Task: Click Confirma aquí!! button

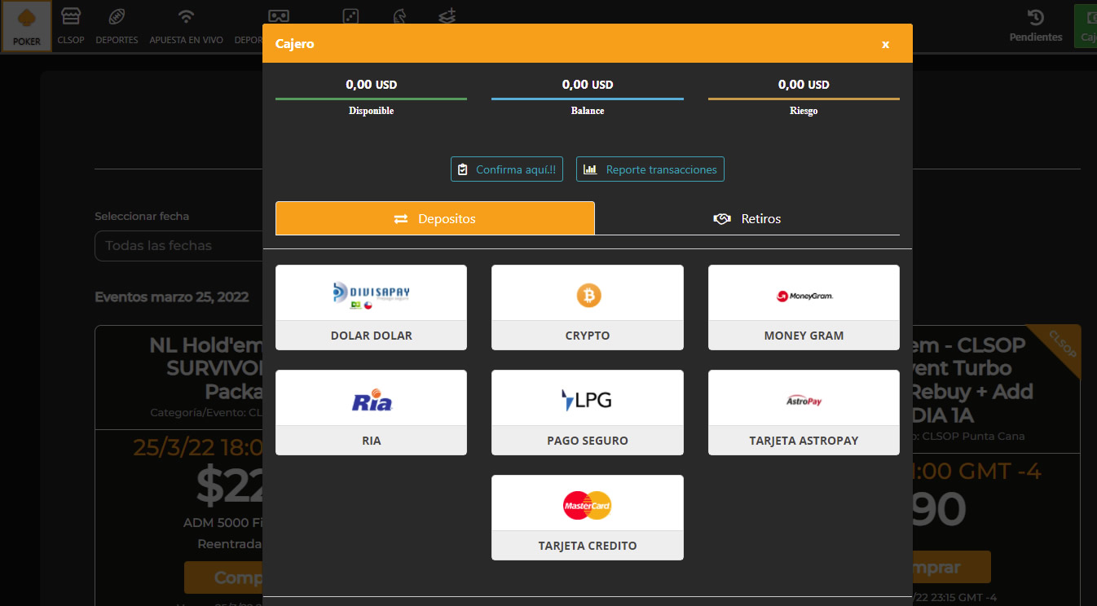Action: [x=507, y=169]
